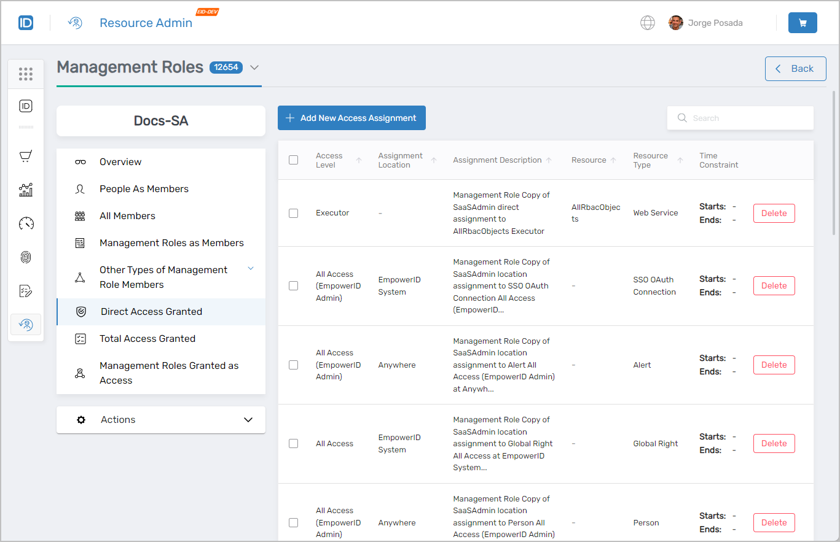Tick the checkbox for the Alert row

point(294,365)
